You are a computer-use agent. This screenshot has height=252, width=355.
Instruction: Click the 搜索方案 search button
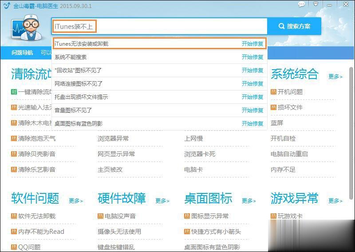click(294, 26)
